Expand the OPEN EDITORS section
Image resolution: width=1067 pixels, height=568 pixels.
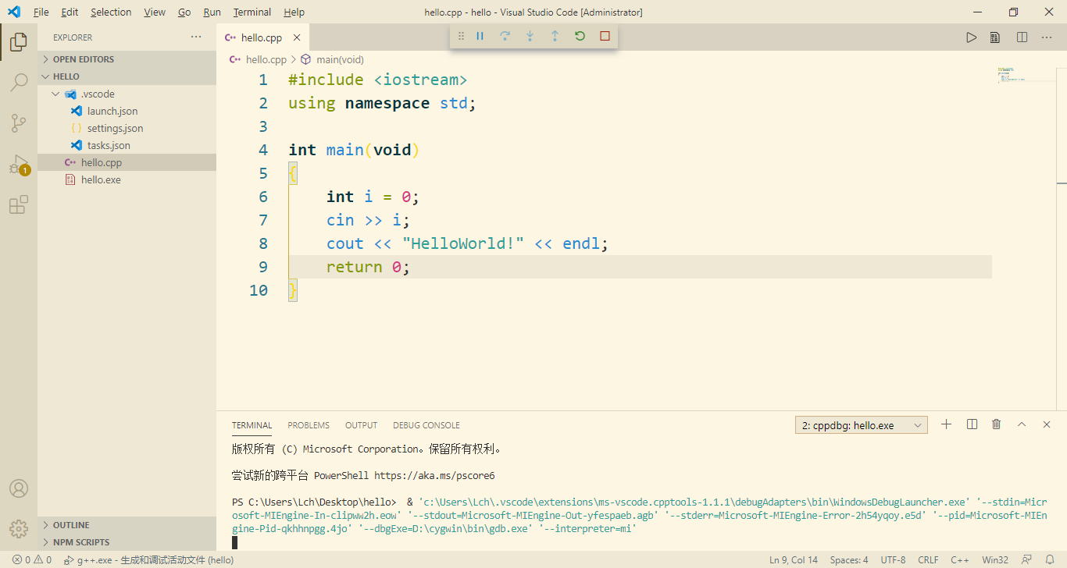[x=127, y=59]
